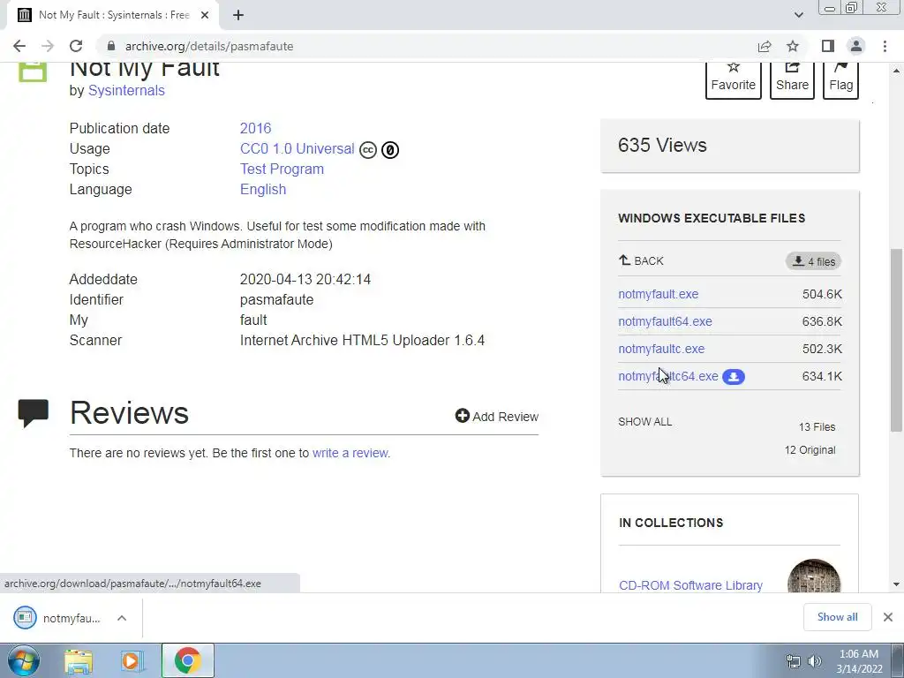The height and width of the screenshot is (678, 904).
Task: Click the Share button
Action: tap(792, 79)
